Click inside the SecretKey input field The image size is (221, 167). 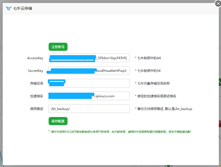point(89,70)
